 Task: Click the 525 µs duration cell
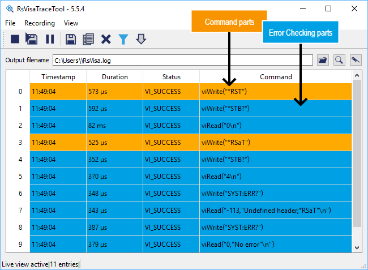point(115,143)
